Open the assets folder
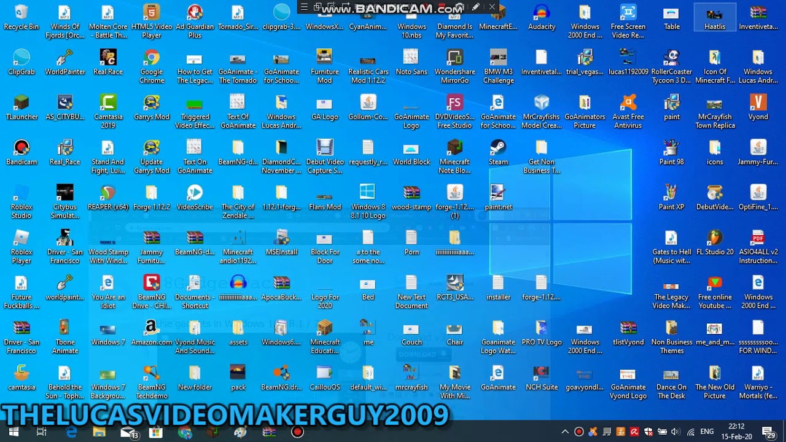786x442 pixels. (x=238, y=333)
